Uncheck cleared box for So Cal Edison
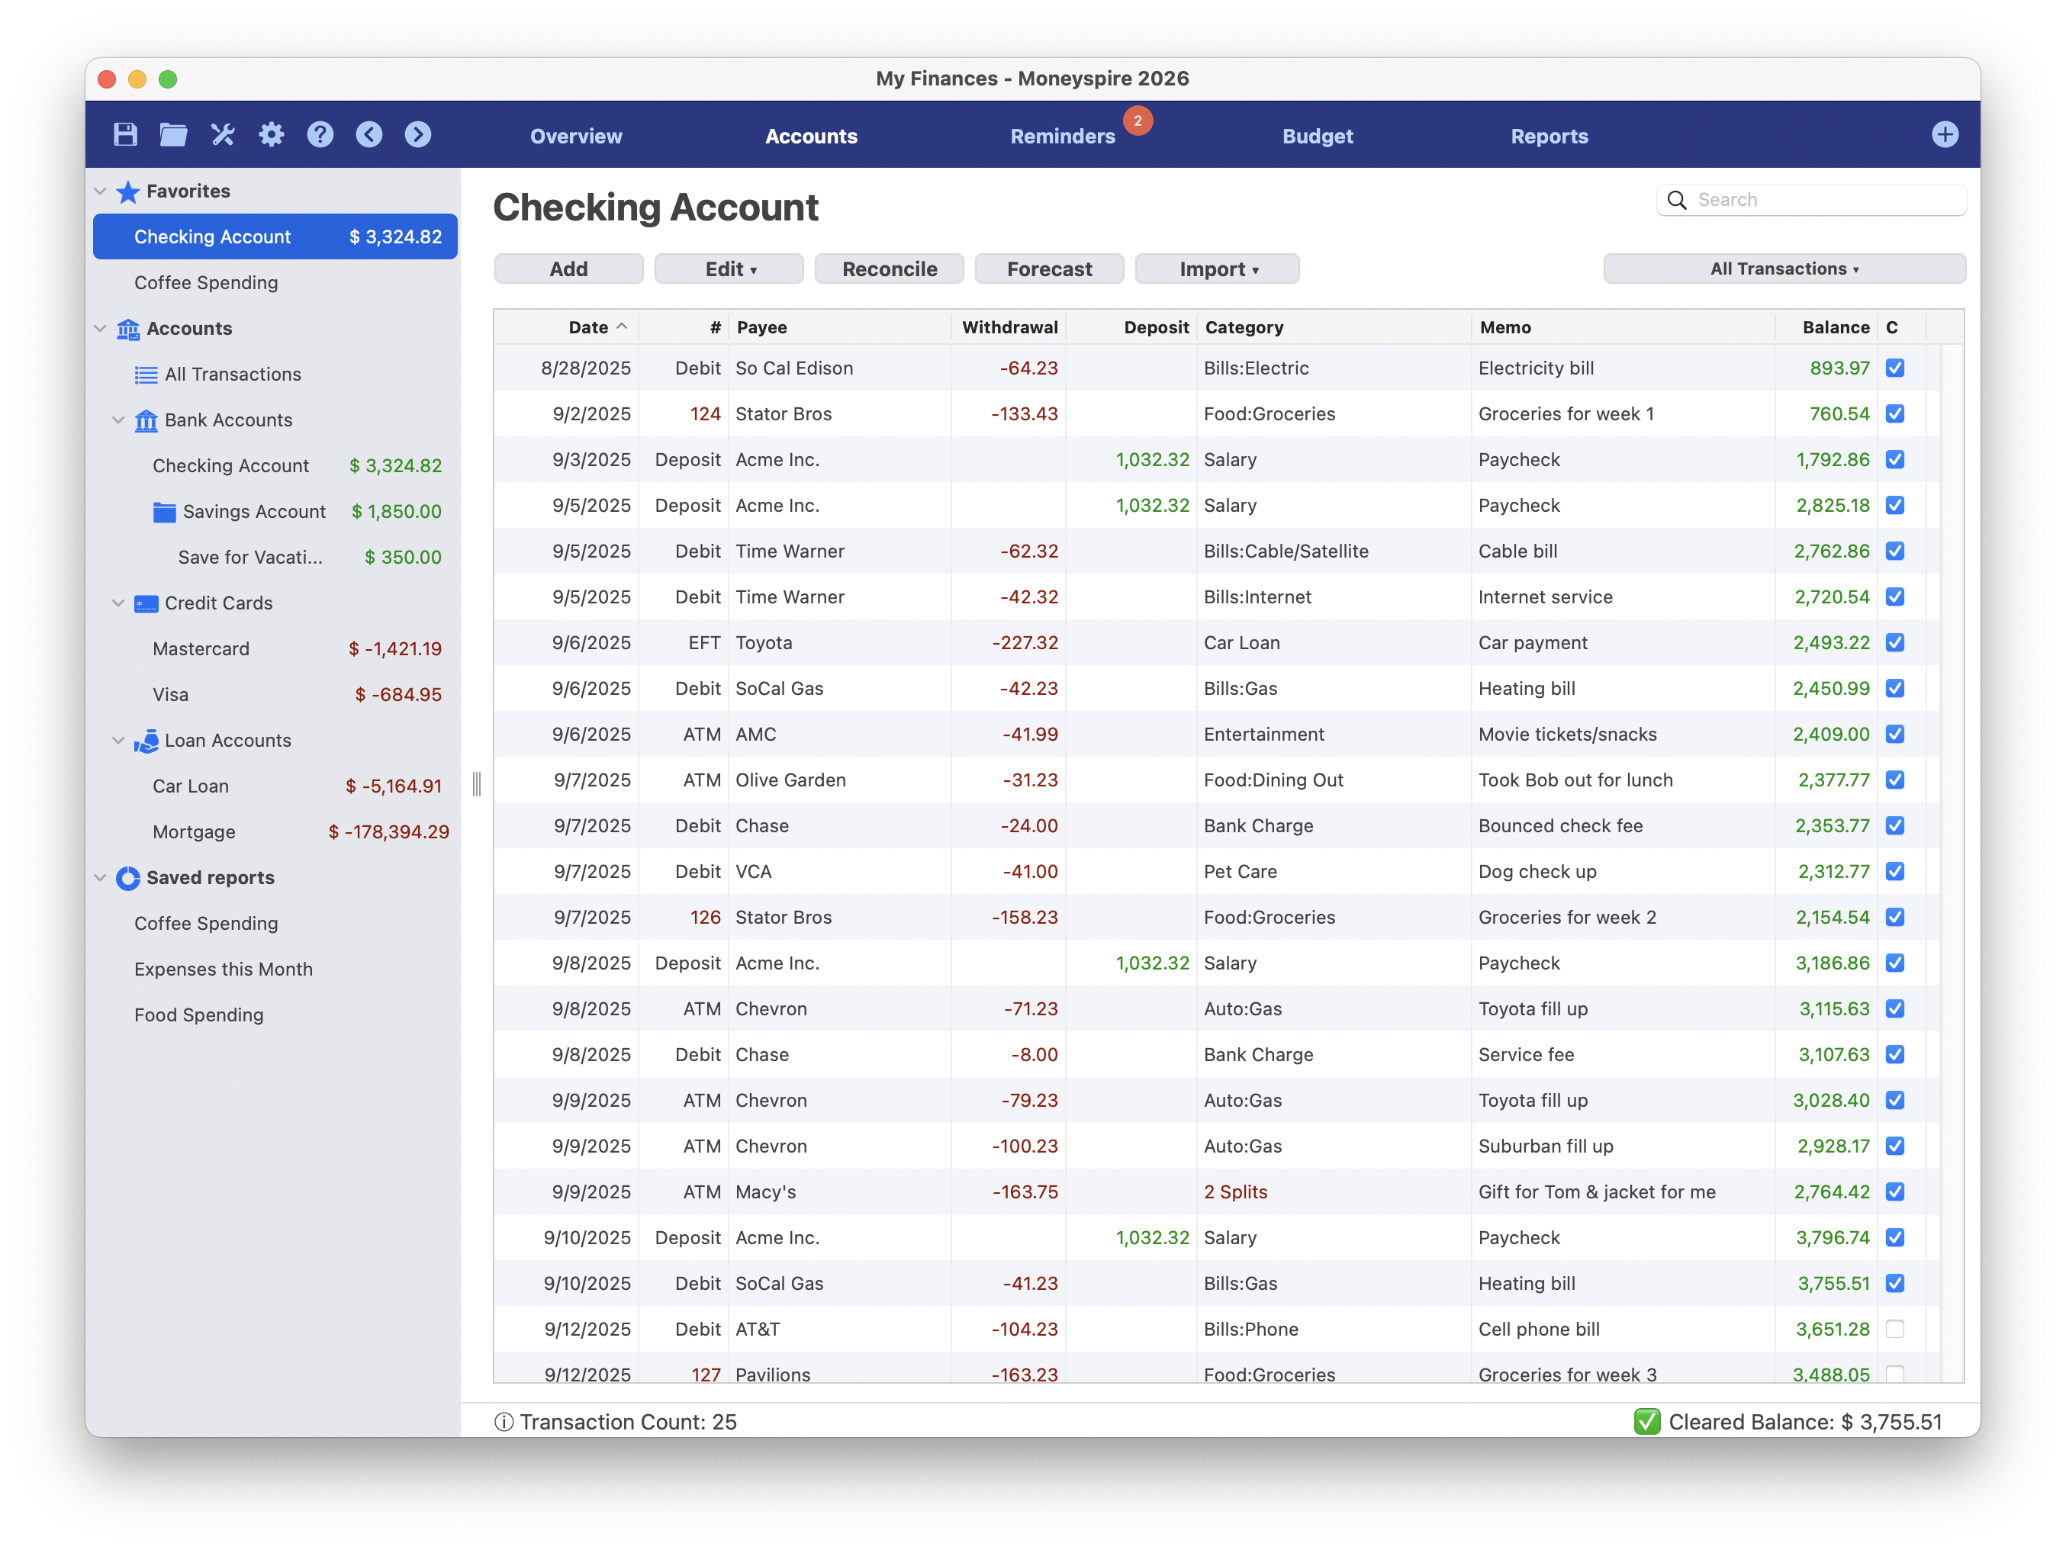This screenshot has width=2066, height=1550. [1894, 368]
